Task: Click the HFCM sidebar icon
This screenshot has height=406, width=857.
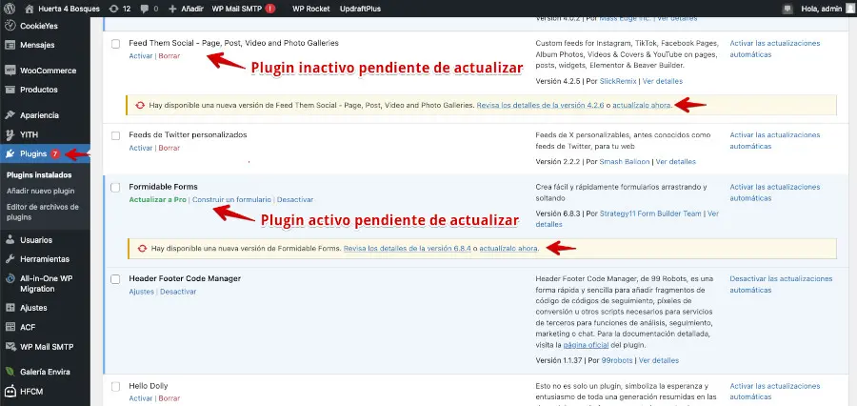Action: (10, 391)
